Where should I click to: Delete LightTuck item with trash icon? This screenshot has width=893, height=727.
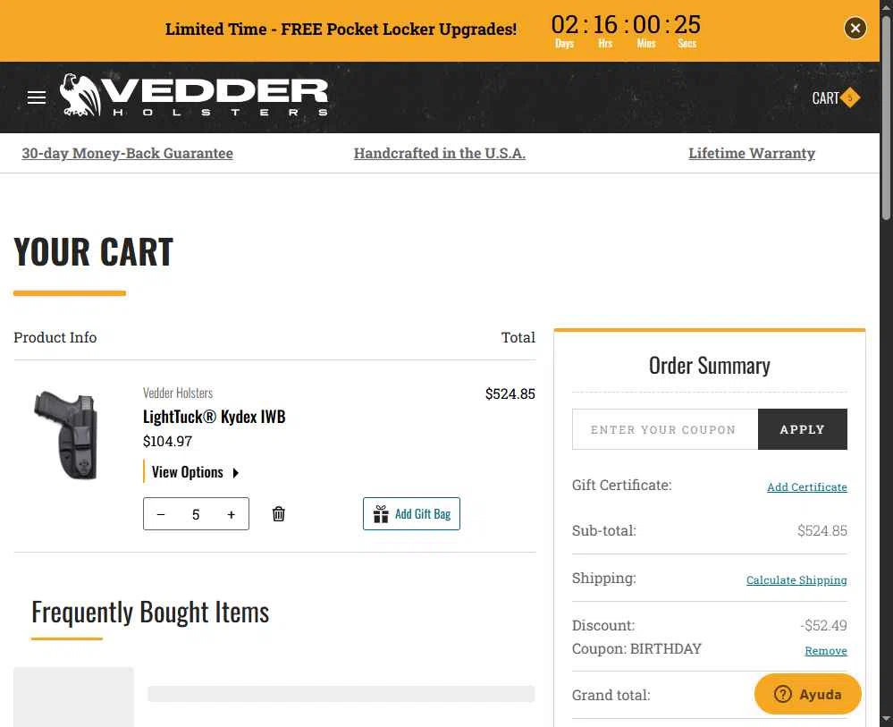[x=279, y=514]
